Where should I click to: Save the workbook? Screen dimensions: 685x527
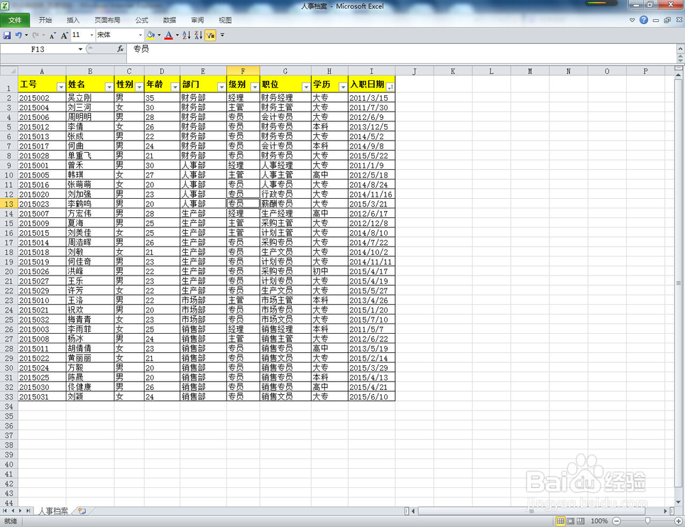[8, 35]
